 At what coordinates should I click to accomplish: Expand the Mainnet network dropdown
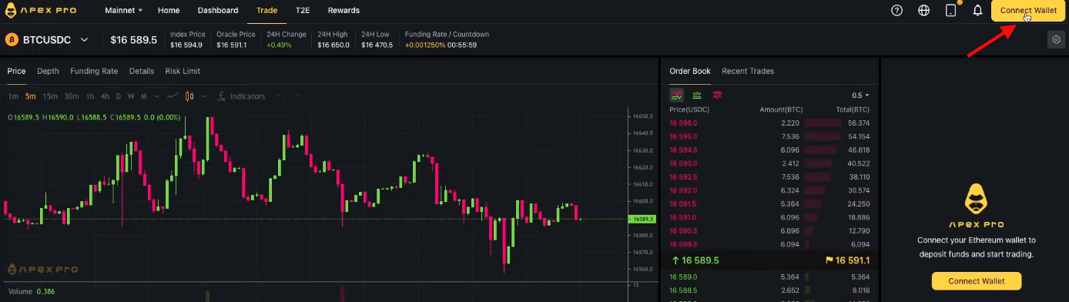[123, 11]
